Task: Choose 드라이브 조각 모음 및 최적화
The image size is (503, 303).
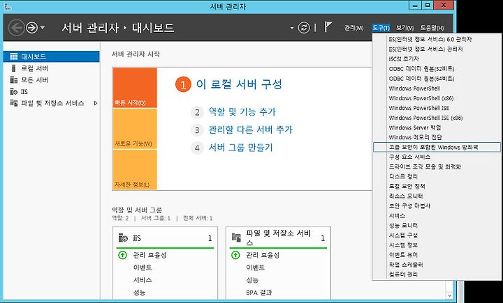Action: click(437, 166)
